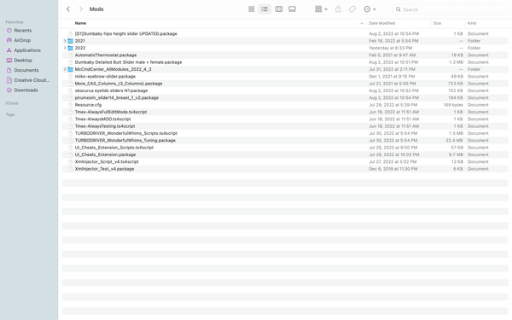Click the Search field
The image size is (512, 320).
coord(450,9)
